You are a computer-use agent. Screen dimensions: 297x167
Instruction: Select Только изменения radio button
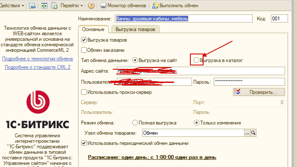(196, 123)
